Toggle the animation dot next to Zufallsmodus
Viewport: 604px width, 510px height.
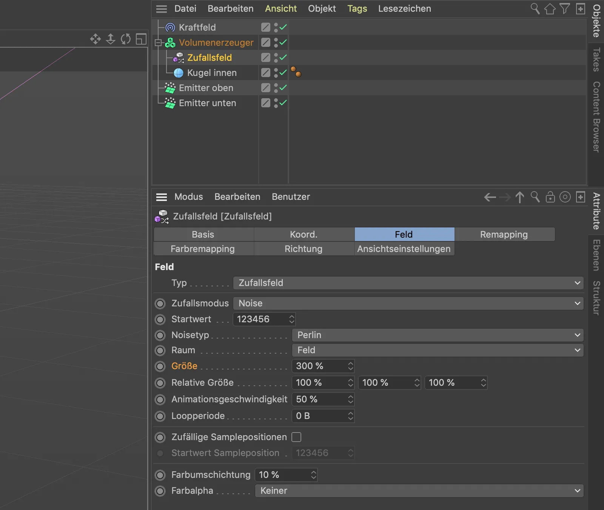coord(160,304)
